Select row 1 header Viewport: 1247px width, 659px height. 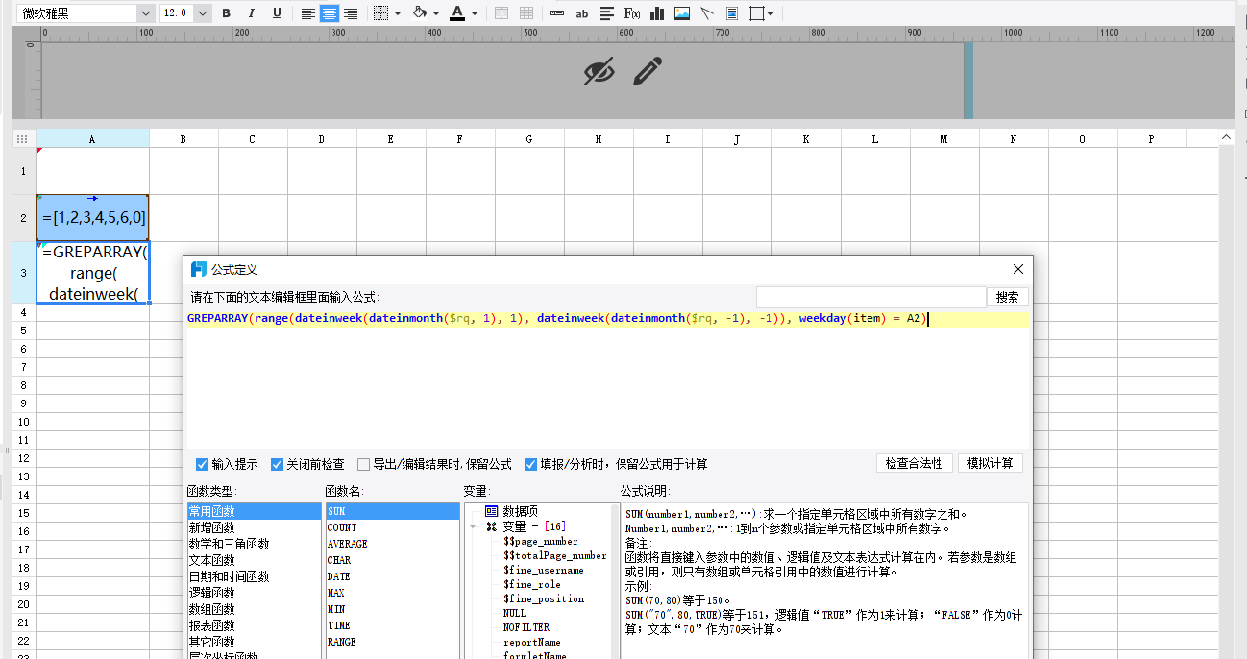pos(24,171)
